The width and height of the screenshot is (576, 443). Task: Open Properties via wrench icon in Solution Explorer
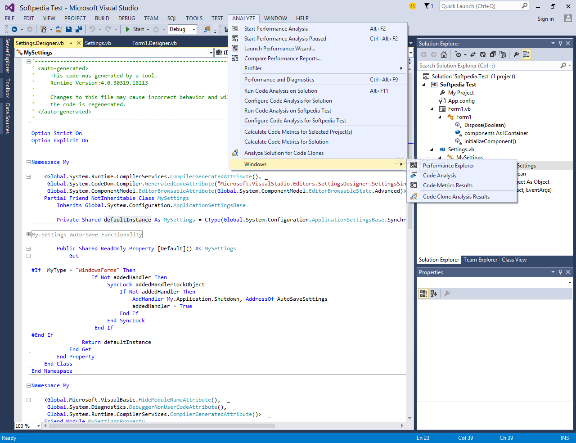(x=516, y=54)
